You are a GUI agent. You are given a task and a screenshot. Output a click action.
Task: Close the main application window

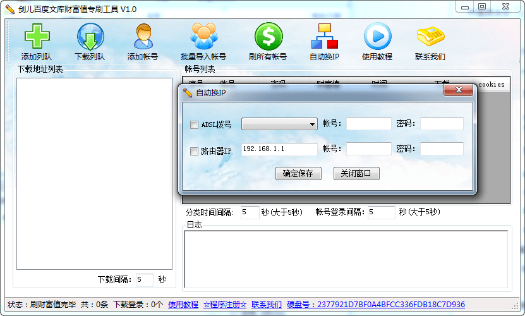point(506,7)
